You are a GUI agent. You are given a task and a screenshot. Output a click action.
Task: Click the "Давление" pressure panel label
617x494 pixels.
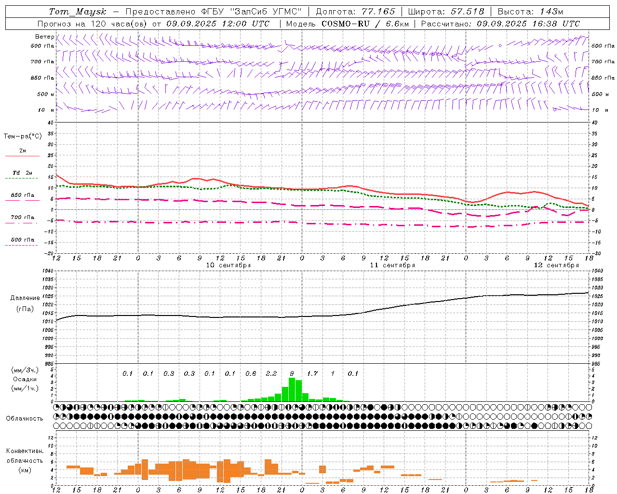(x=25, y=298)
